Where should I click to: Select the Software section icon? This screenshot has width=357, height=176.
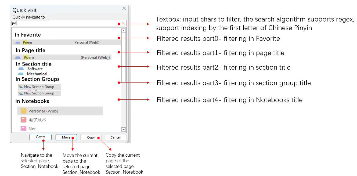click(x=21, y=69)
